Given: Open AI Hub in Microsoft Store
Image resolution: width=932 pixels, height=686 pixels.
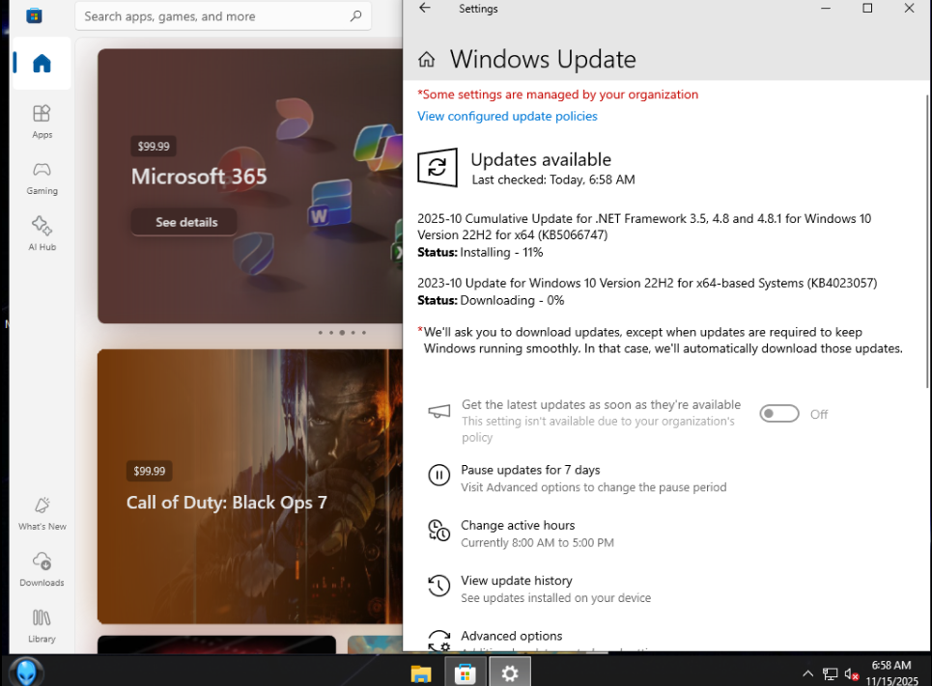Looking at the screenshot, I should tap(42, 233).
